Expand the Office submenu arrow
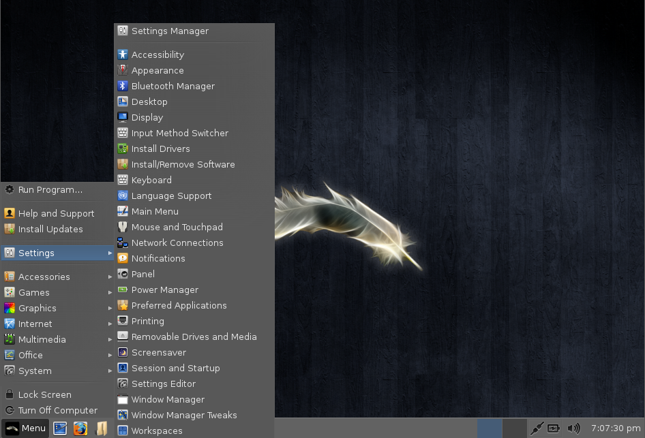 coord(110,355)
